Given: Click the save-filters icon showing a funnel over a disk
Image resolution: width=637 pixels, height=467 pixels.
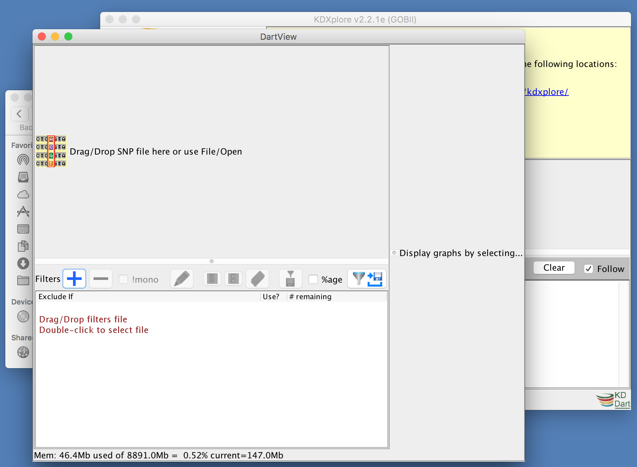Looking at the screenshot, I should tap(291, 279).
